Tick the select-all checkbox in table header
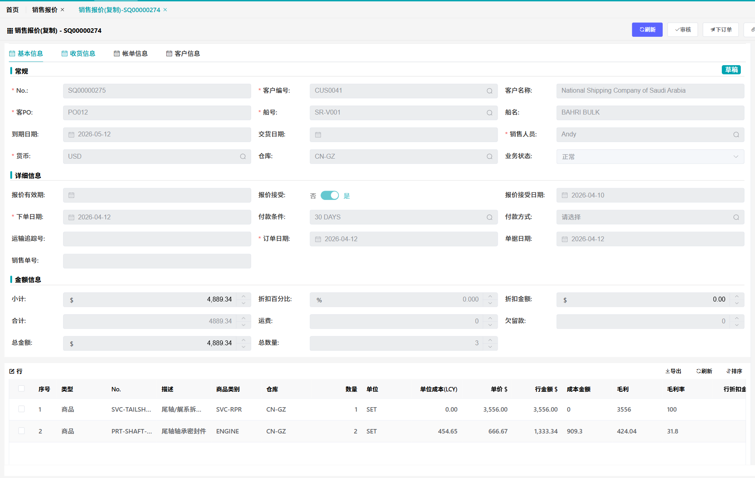This screenshot has height=478, width=755. click(21, 389)
